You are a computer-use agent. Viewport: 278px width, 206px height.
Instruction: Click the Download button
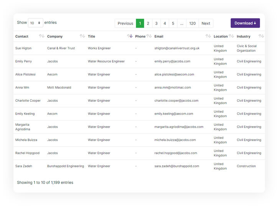coord(245,23)
